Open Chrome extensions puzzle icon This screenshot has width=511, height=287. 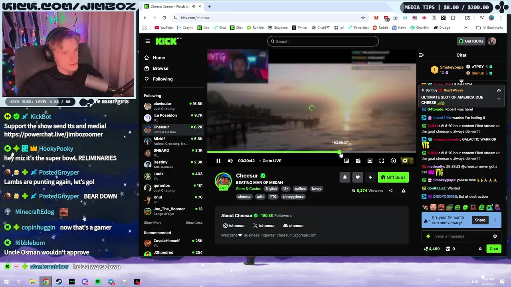(453, 18)
